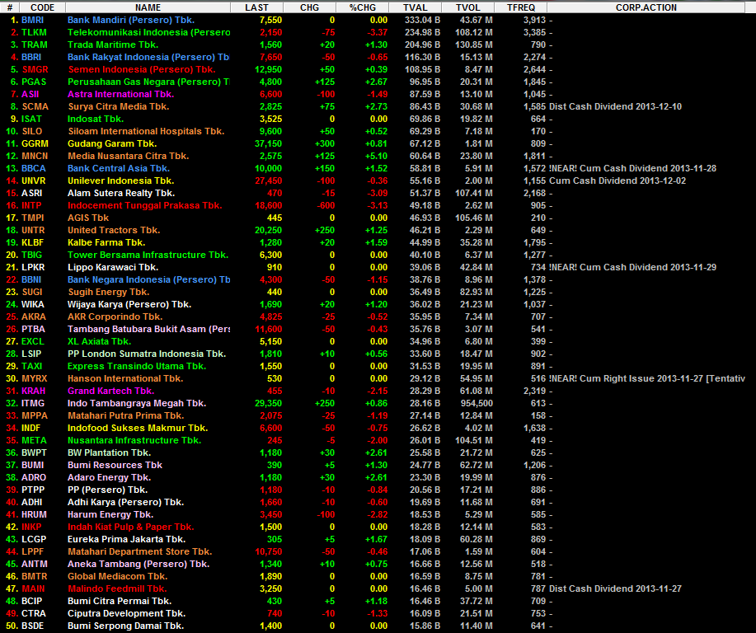Image resolution: width=756 pixels, height=633 pixels.
Task: Select Bumi Serpong Damai Tbk.
Action: coord(126,626)
